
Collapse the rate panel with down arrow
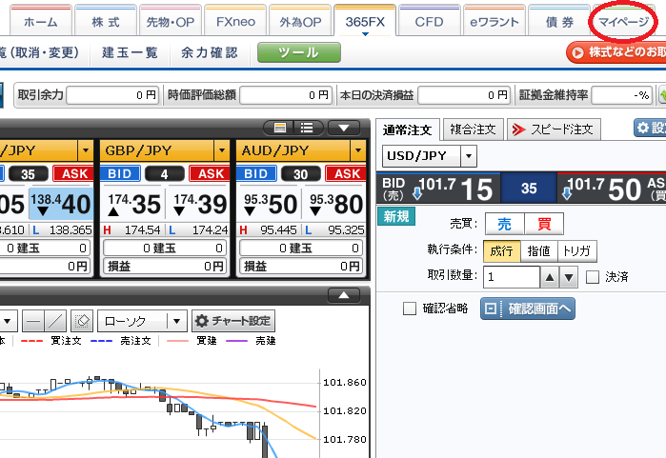(344, 128)
